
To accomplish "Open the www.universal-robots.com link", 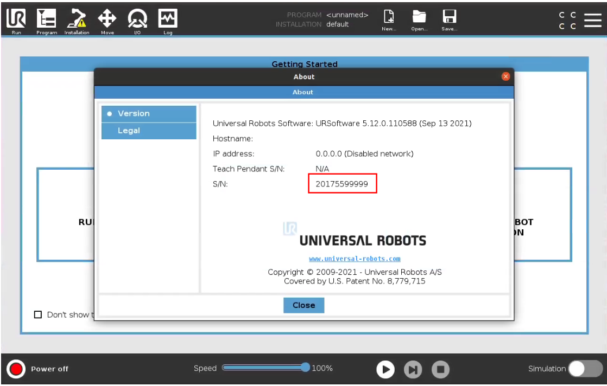I will 355,259.
